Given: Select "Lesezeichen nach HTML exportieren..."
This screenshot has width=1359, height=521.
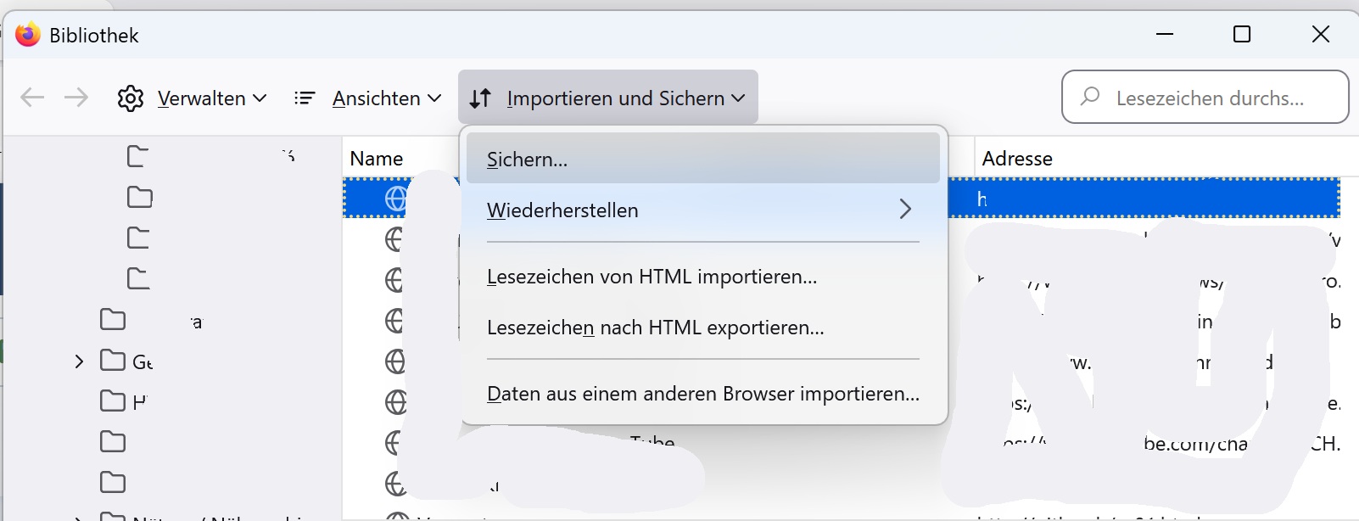Looking at the screenshot, I should pos(655,328).
